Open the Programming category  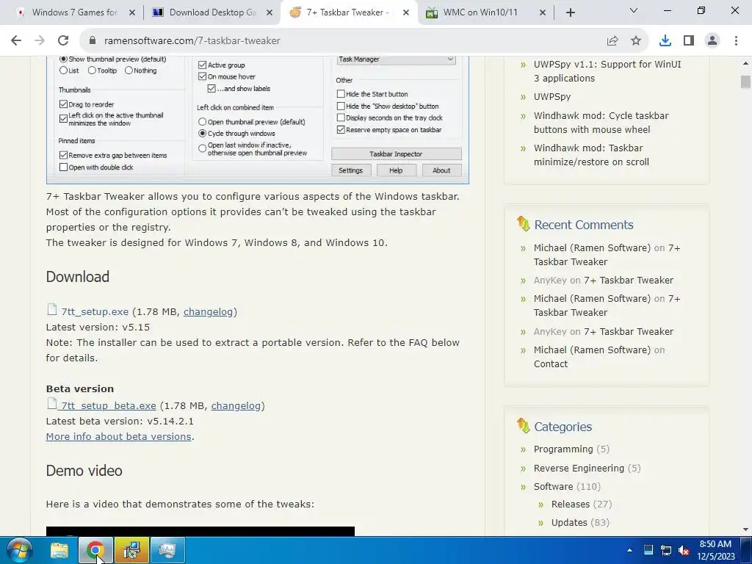[x=563, y=449]
